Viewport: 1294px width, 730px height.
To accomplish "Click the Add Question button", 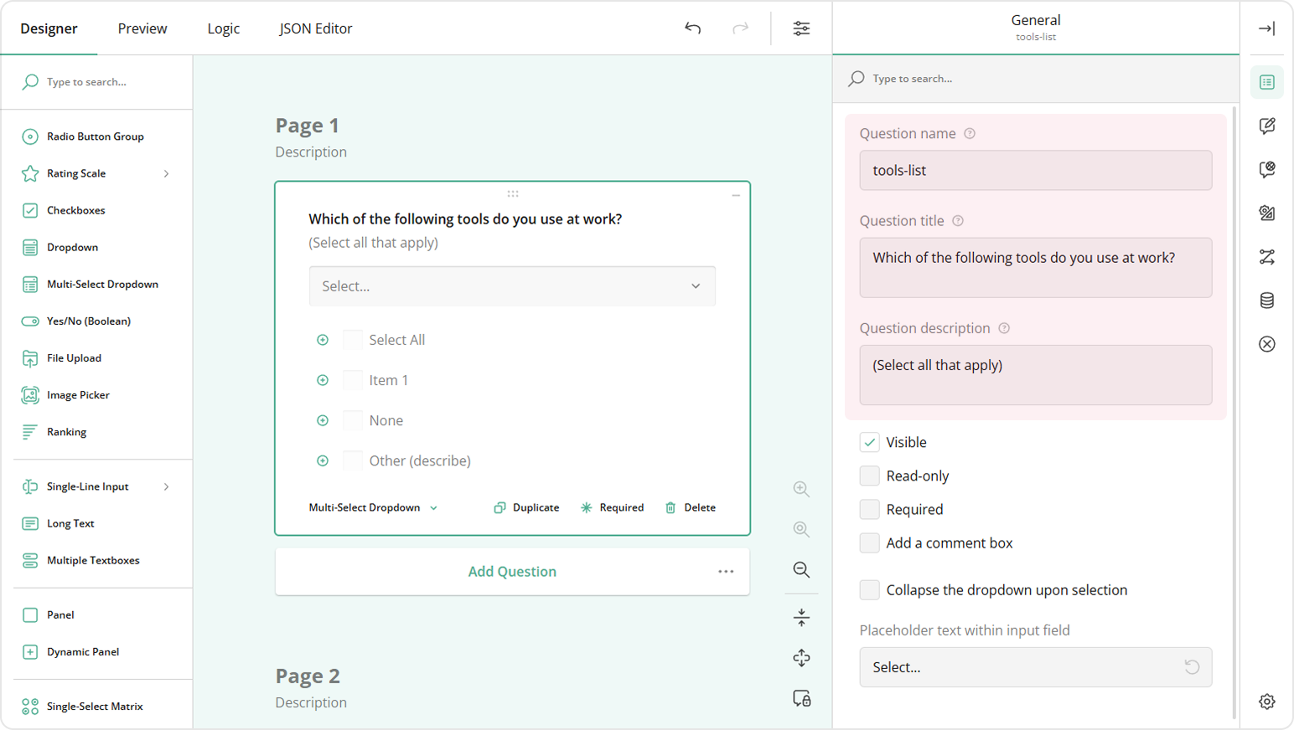I will pos(512,571).
